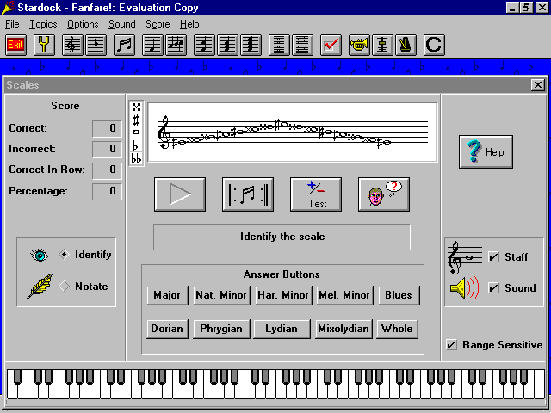Click the note range staff toolbar icon

(382, 45)
